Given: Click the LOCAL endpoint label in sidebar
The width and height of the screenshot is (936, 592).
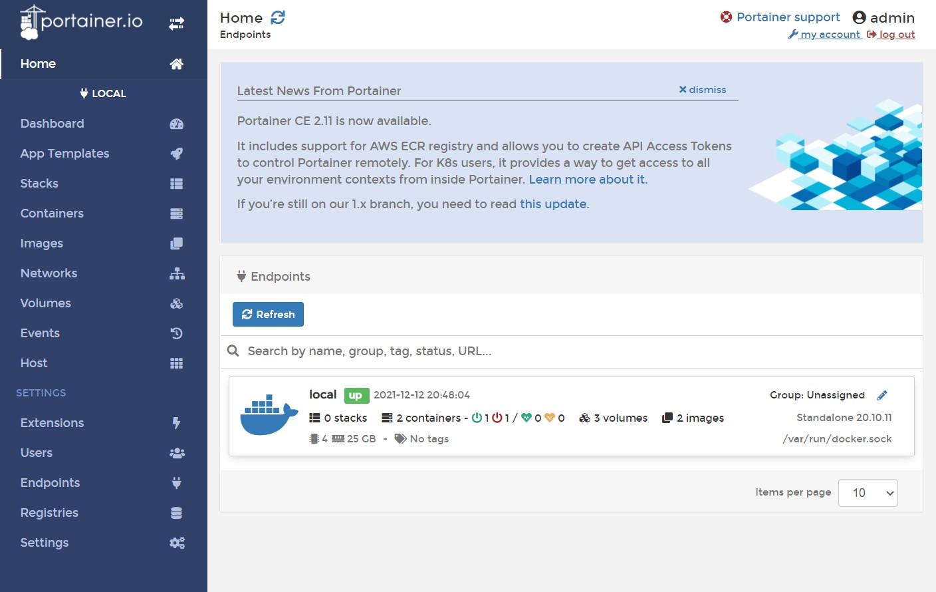Looking at the screenshot, I should pyautogui.click(x=103, y=94).
